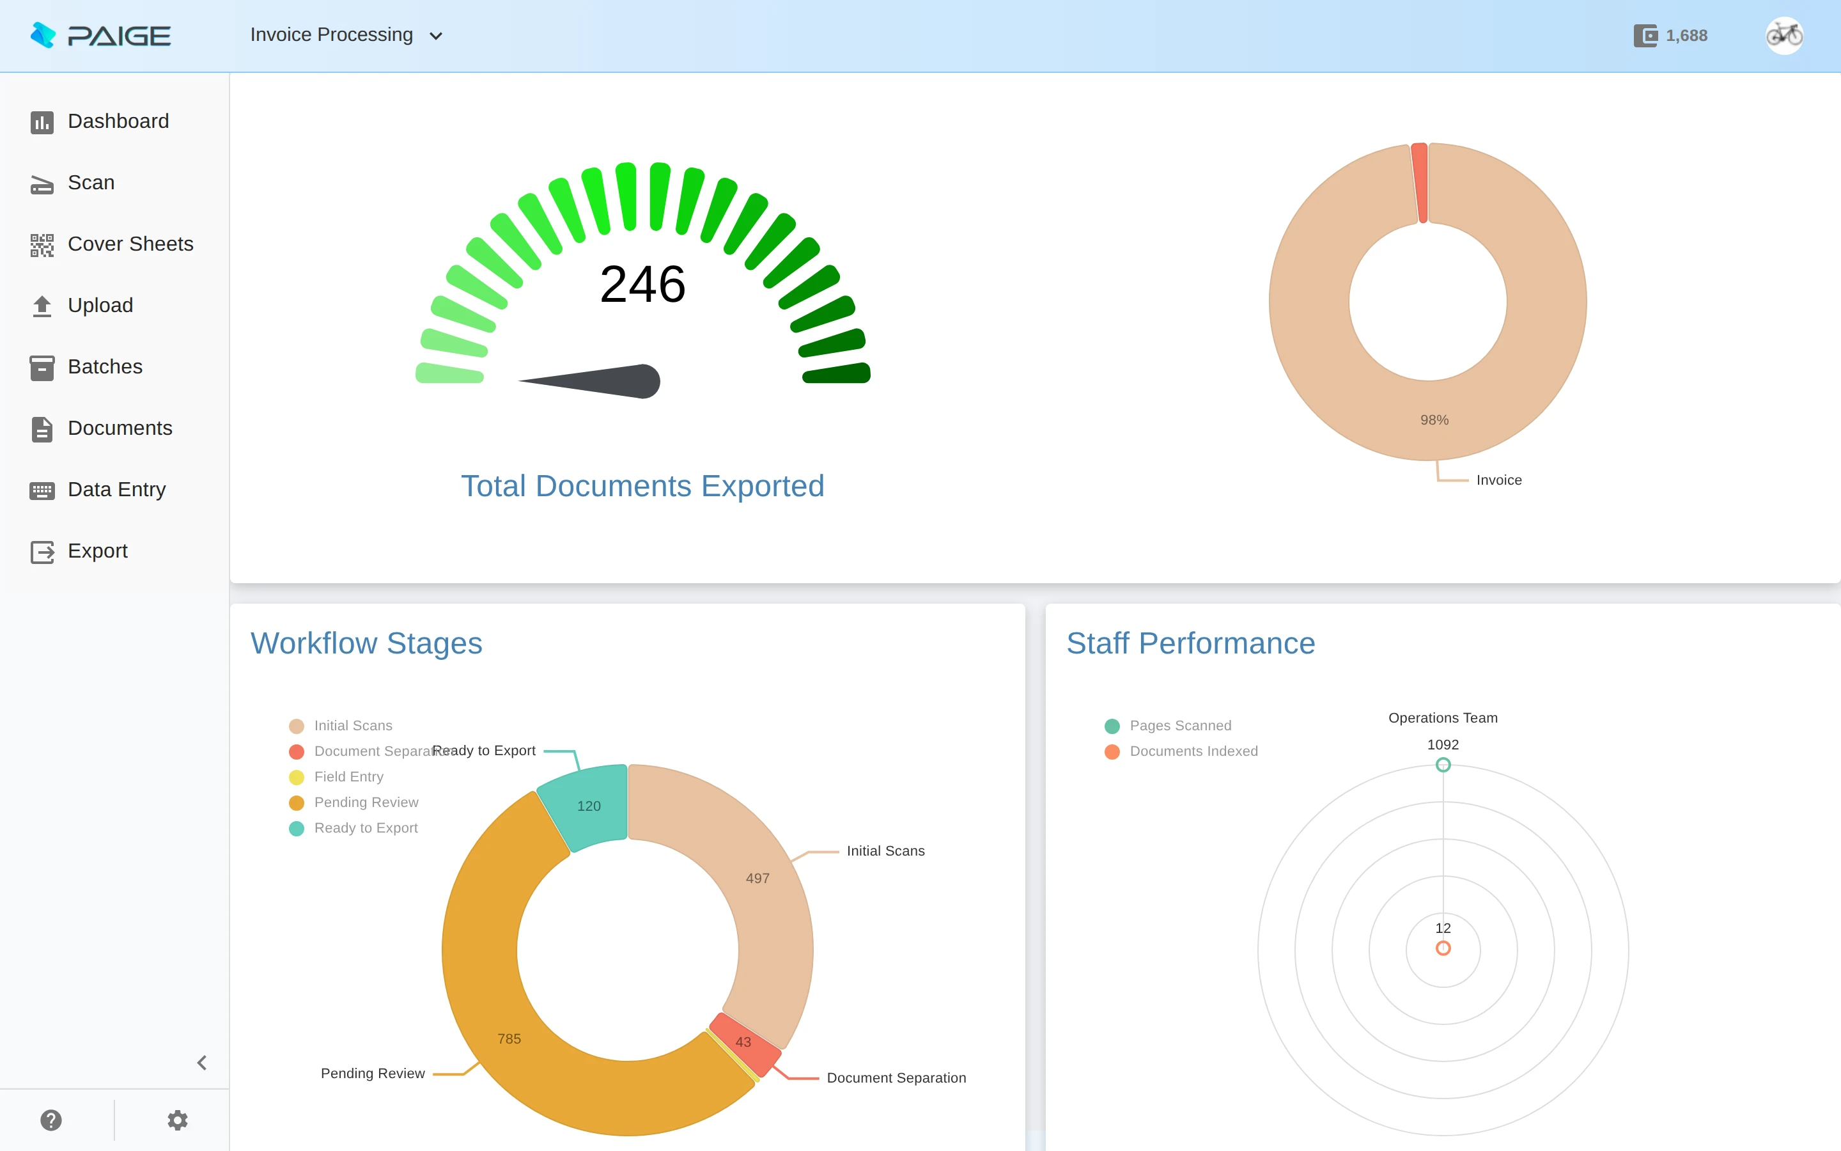The height and width of the screenshot is (1151, 1841).
Task: Open the settings gear icon
Action: pos(177,1120)
